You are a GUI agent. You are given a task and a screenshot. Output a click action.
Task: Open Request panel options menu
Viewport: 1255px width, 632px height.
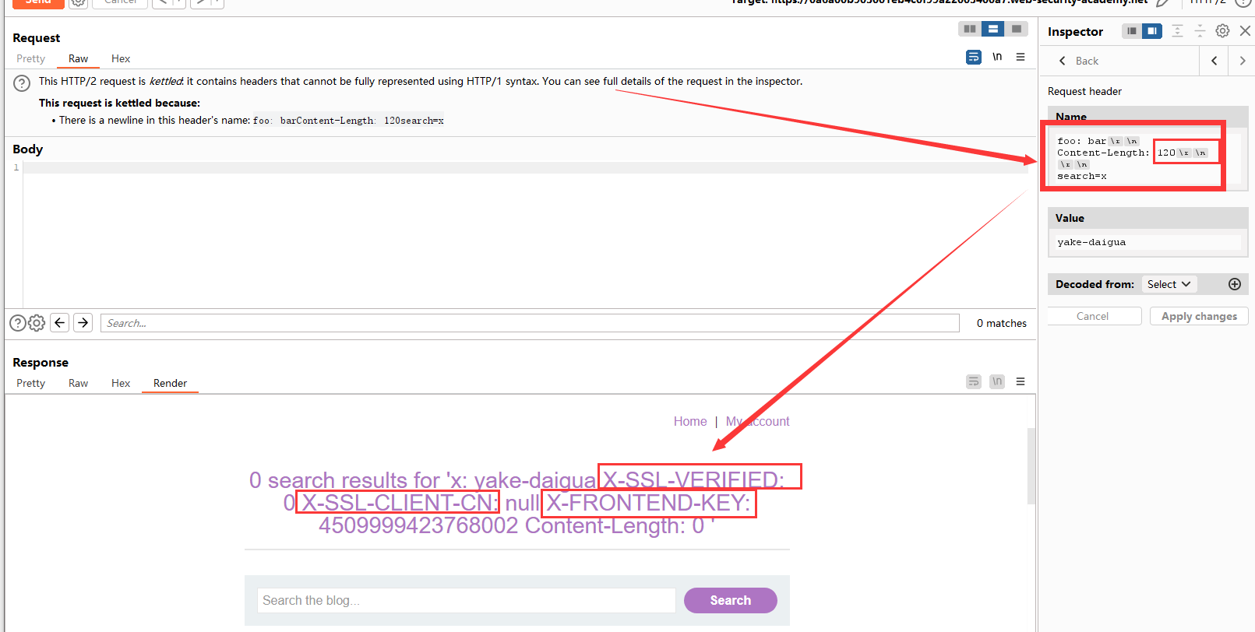coord(1021,57)
